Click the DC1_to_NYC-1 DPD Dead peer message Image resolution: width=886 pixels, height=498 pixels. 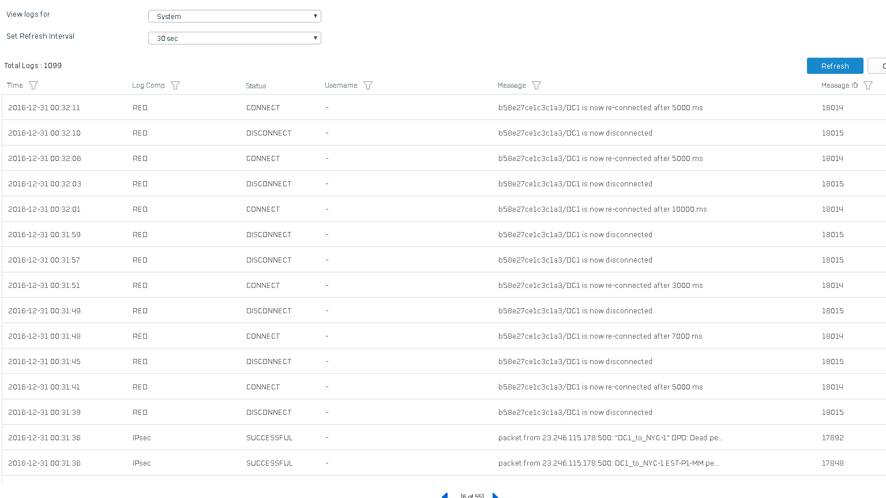[x=610, y=438]
